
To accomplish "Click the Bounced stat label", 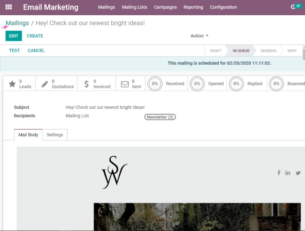I will click(296, 84).
